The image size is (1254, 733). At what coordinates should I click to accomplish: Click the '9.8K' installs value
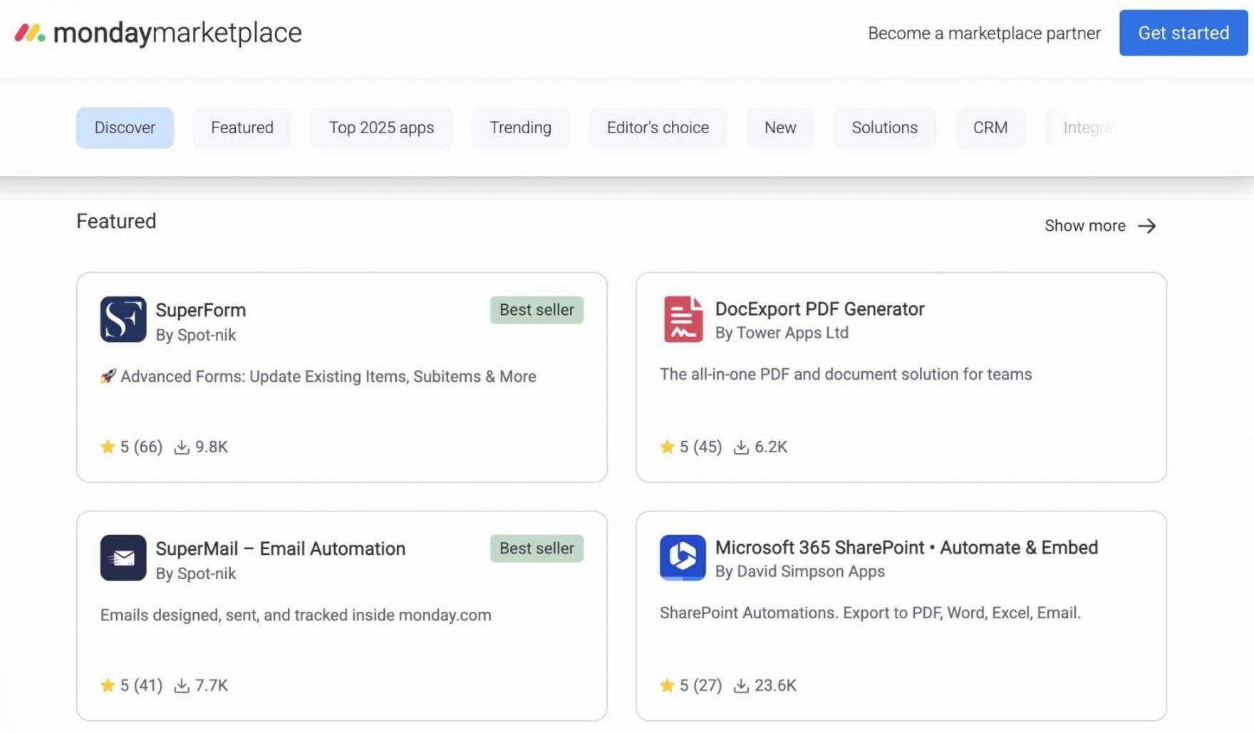pyautogui.click(x=212, y=447)
